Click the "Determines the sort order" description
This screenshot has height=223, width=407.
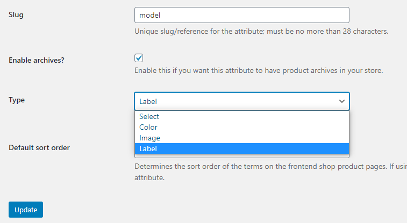point(269,166)
